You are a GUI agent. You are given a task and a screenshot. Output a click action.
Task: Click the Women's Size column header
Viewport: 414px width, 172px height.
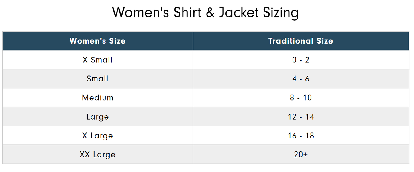click(x=97, y=41)
